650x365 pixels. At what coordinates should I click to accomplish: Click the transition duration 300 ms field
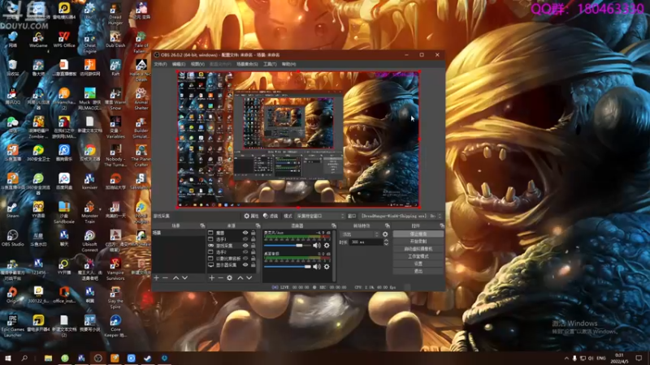tap(366, 242)
